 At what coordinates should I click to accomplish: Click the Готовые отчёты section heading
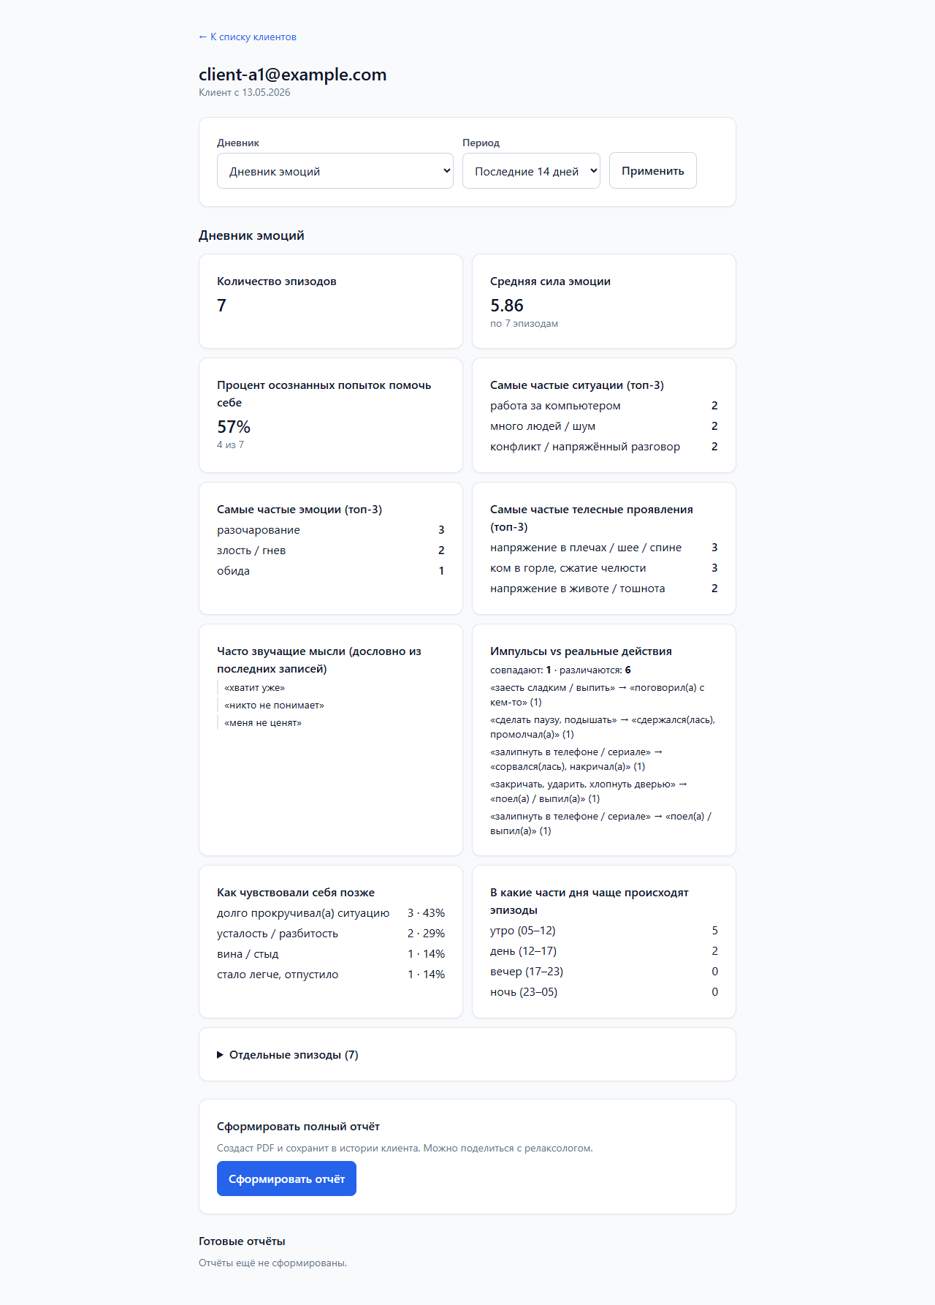coord(242,1241)
